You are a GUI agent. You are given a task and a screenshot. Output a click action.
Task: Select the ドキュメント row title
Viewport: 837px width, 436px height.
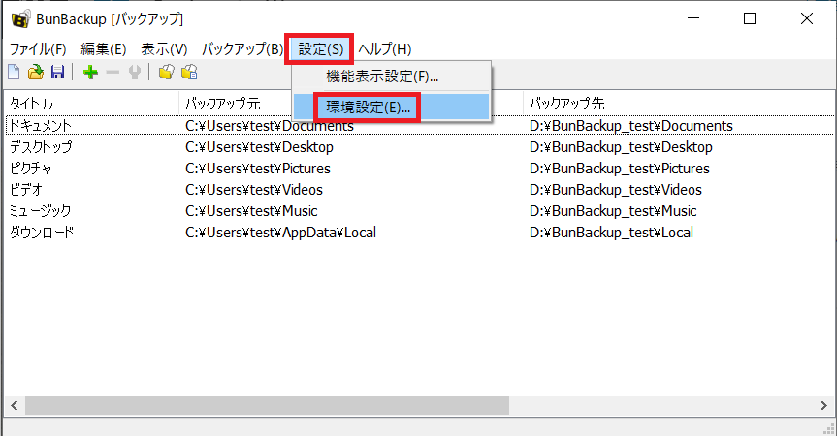[x=41, y=126]
